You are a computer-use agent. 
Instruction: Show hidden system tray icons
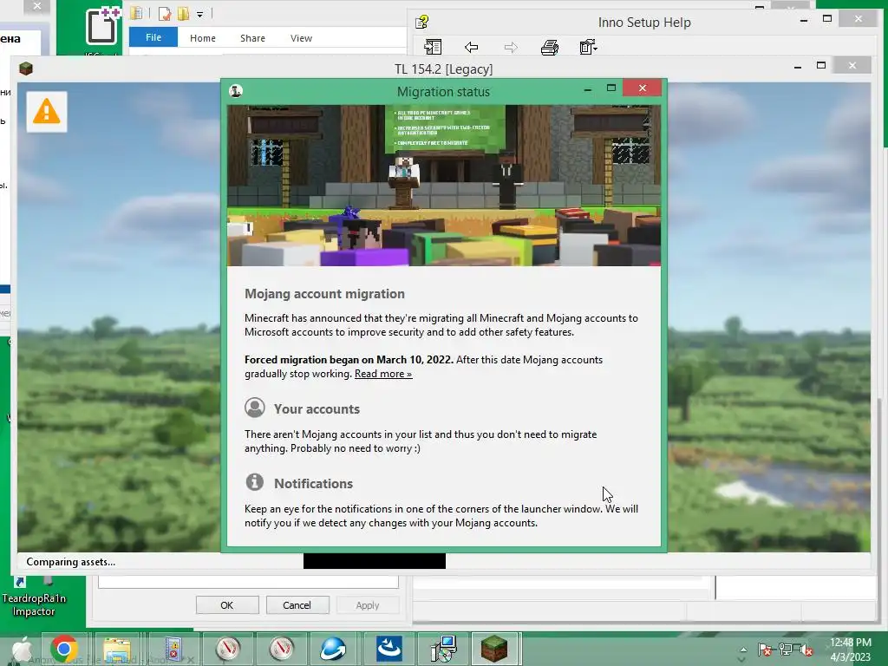click(x=743, y=651)
